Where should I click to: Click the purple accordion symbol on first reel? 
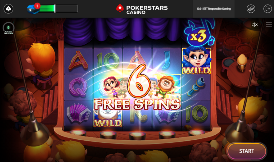pos(79,113)
